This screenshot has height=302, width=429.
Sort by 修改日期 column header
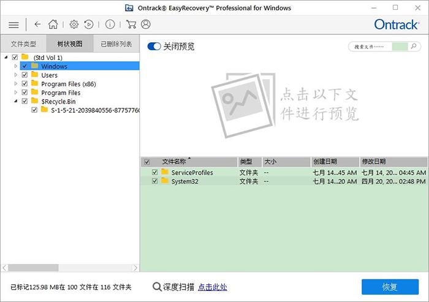point(393,162)
